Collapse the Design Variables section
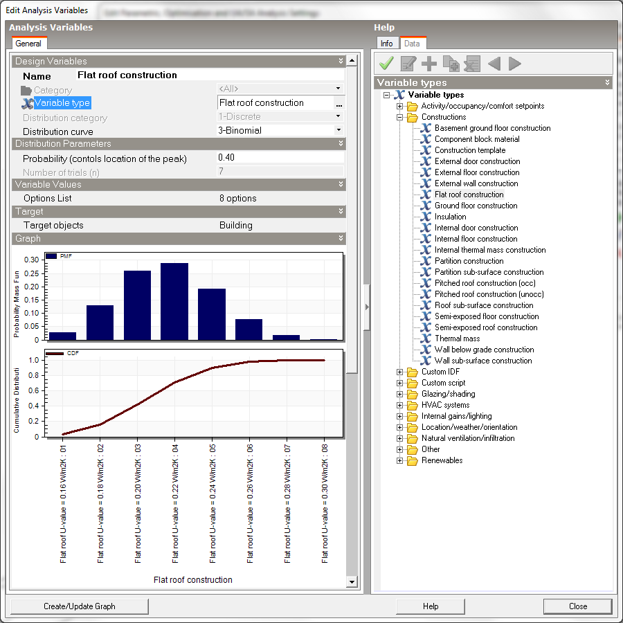 pyautogui.click(x=341, y=62)
